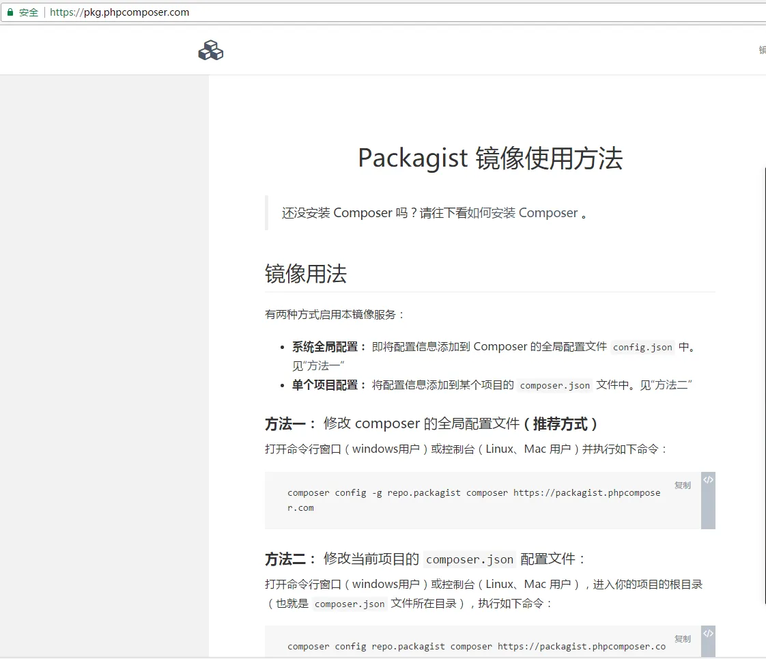The width and height of the screenshot is (766, 659).
Task: Click the 方法一 heading
Action: coord(431,423)
